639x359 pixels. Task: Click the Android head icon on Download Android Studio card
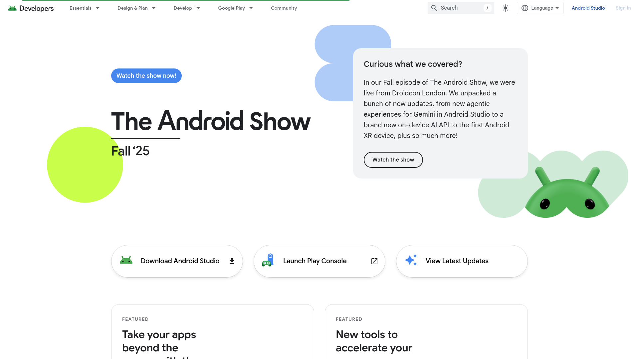point(126,261)
